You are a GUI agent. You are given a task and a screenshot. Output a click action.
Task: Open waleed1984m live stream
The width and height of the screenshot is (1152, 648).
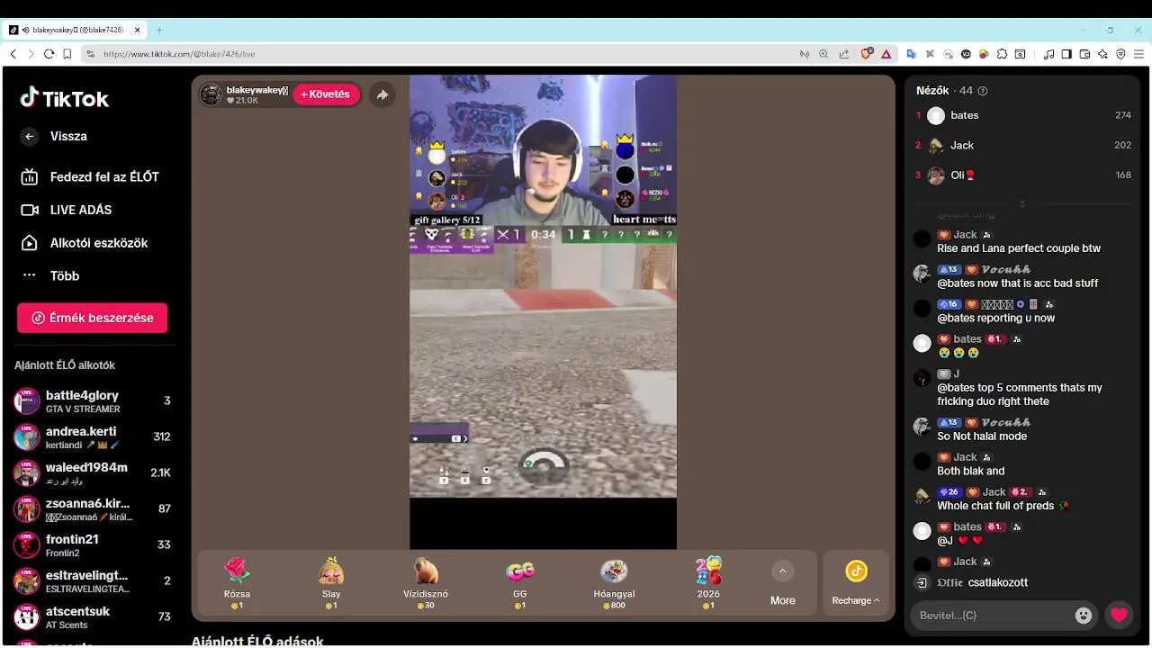coord(92,472)
